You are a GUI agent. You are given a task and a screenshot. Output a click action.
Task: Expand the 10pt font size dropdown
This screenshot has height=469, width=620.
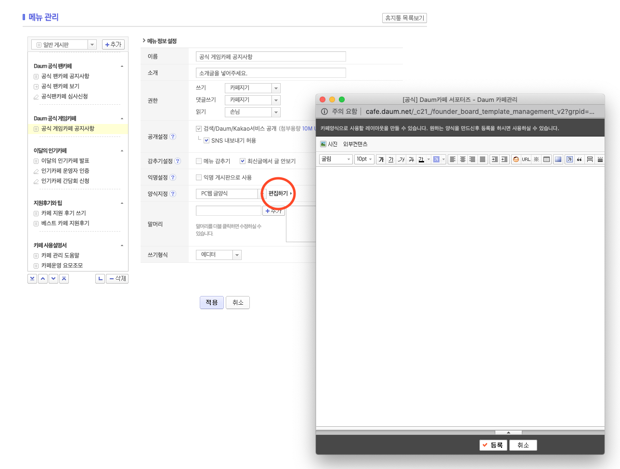click(364, 160)
